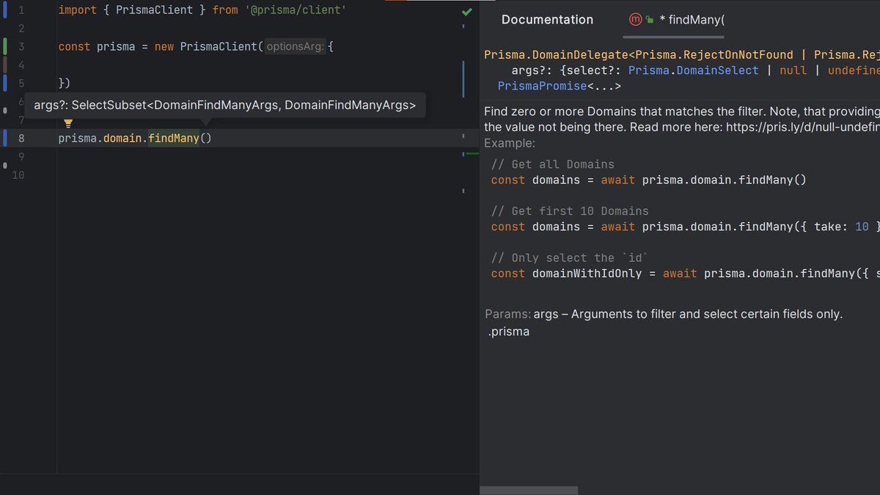This screenshot has height=495, width=880.
Task: Open the pris.ly null-undefined link
Action: click(x=803, y=127)
